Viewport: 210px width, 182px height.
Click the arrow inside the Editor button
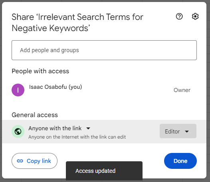click(187, 131)
